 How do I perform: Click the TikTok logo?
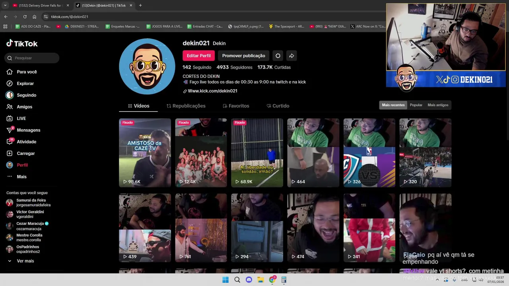(x=22, y=43)
